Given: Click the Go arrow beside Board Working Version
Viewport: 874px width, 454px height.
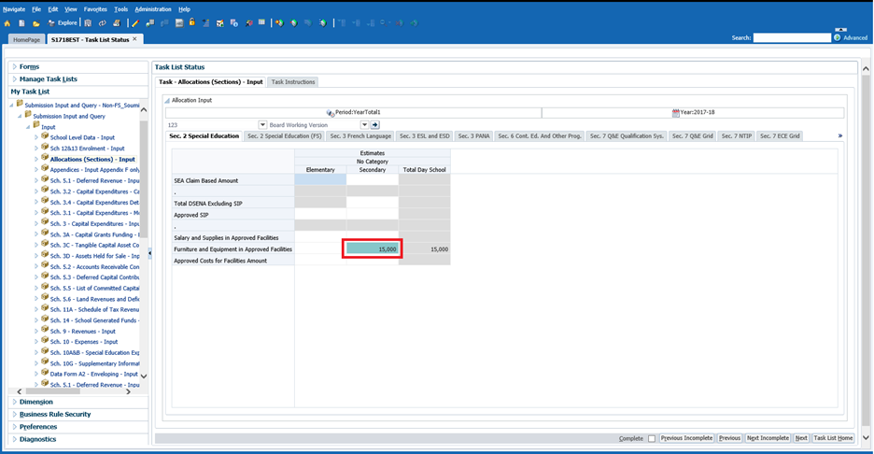Looking at the screenshot, I should [375, 124].
